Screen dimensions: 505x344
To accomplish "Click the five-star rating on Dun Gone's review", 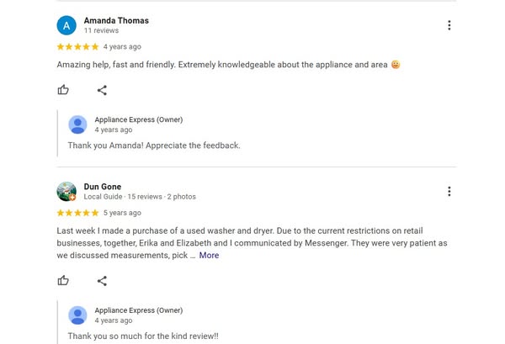I will point(77,214).
